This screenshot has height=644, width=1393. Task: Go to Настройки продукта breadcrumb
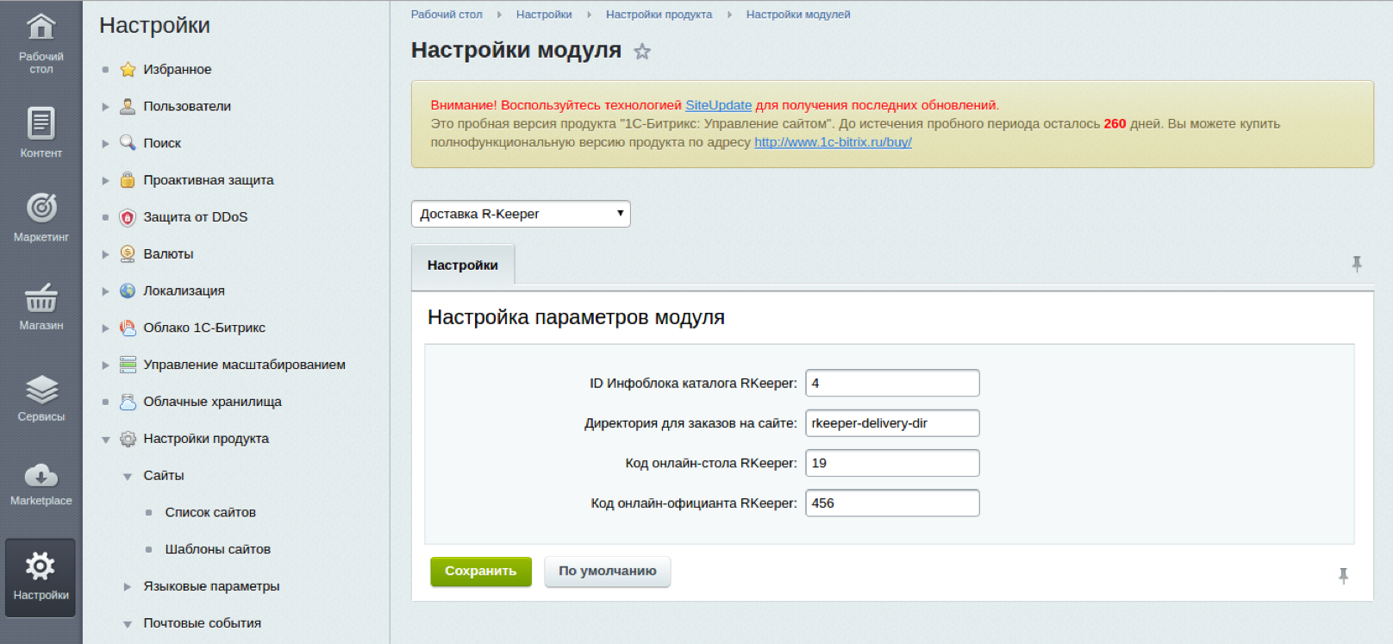point(659,15)
